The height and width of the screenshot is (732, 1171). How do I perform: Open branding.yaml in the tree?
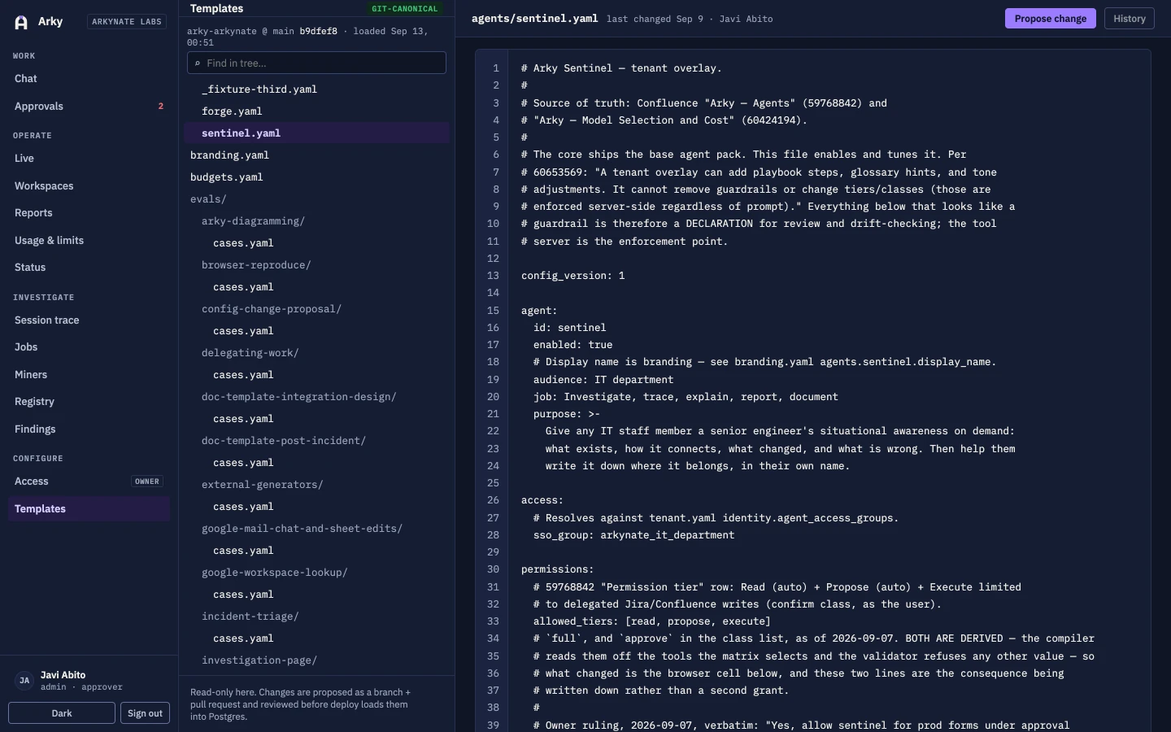(x=316, y=155)
